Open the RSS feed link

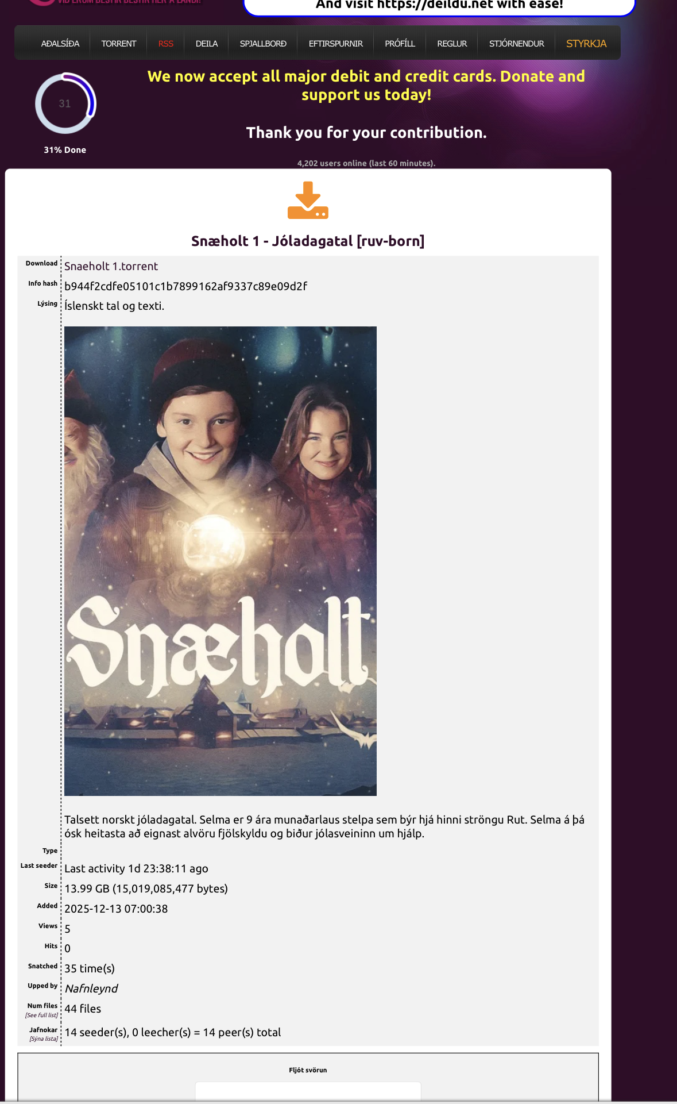[x=166, y=44]
